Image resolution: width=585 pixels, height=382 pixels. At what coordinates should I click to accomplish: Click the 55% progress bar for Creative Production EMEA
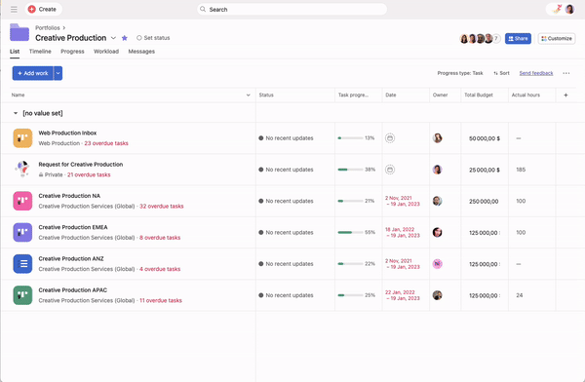pyautogui.click(x=350, y=232)
